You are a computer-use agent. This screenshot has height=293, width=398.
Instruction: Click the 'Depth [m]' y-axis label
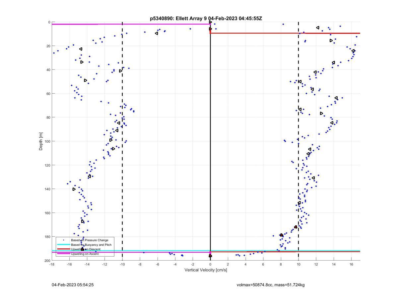(x=41, y=141)
